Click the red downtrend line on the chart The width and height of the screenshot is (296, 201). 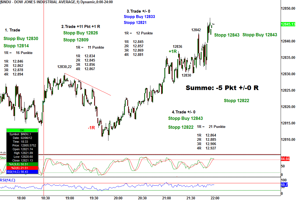tap(89, 85)
